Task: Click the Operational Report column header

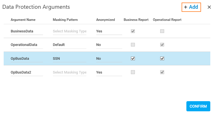Action: 167,20
